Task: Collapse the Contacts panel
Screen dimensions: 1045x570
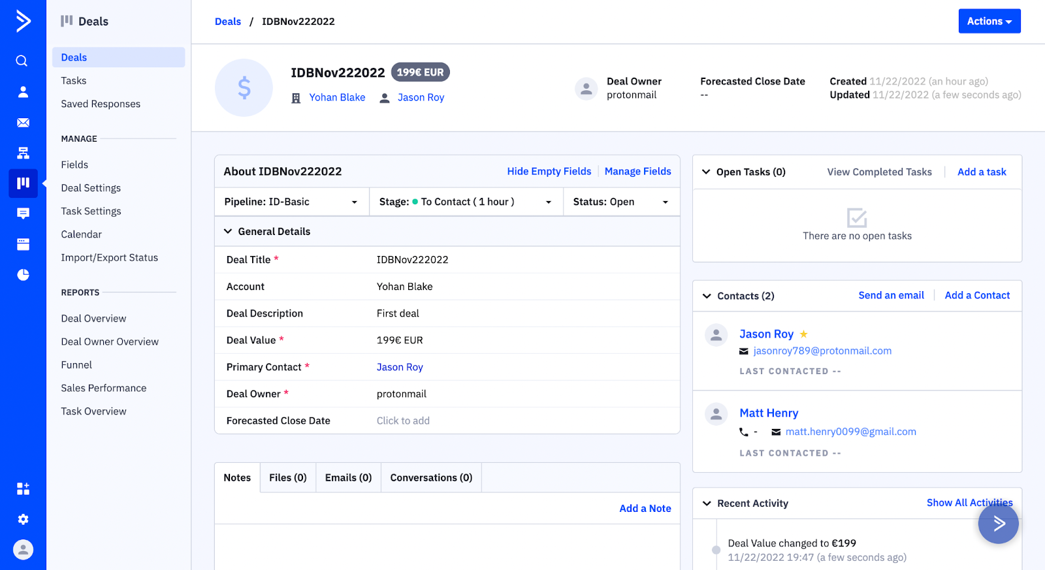Action: [707, 296]
